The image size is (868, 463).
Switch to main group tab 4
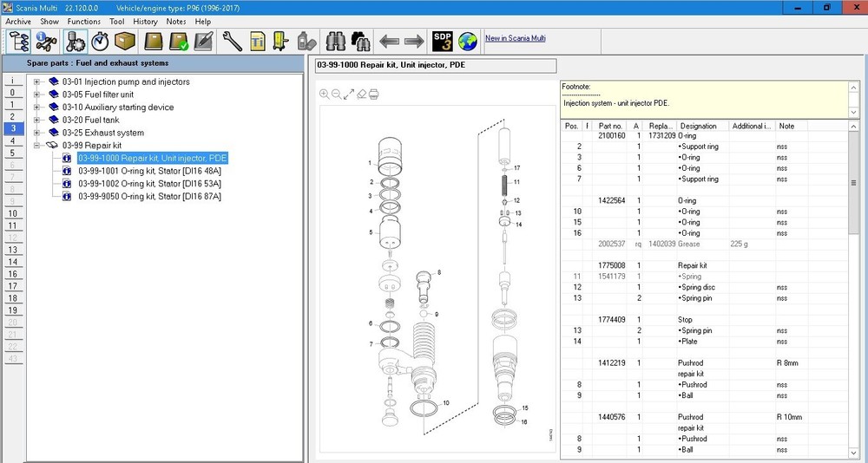click(x=13, y=141)
